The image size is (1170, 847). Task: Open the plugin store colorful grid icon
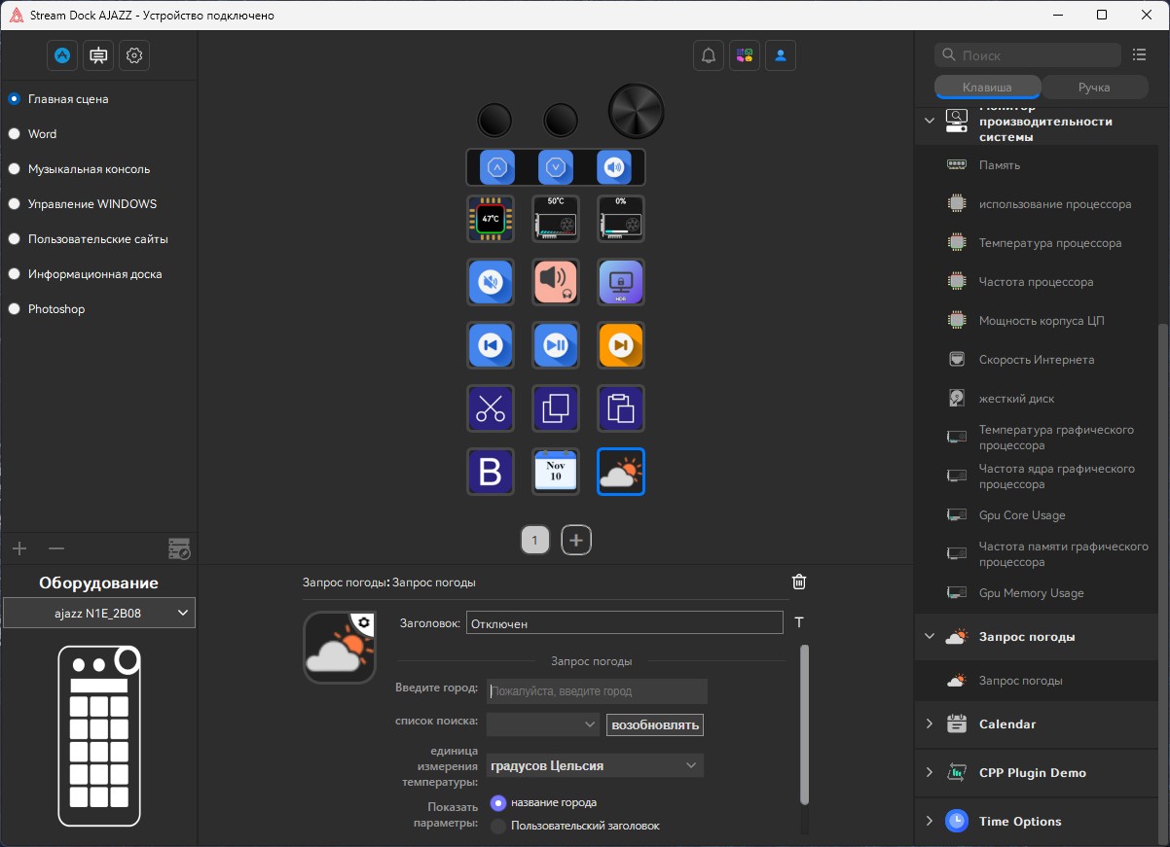tap(745, 55)
